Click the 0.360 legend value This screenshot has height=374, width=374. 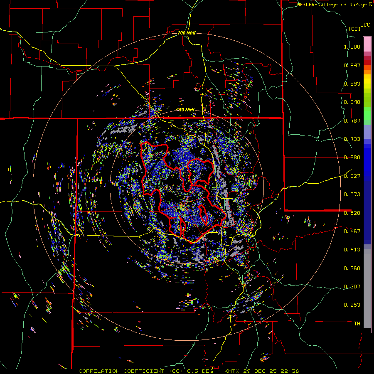pyautogui.click(x=352, y=268)
